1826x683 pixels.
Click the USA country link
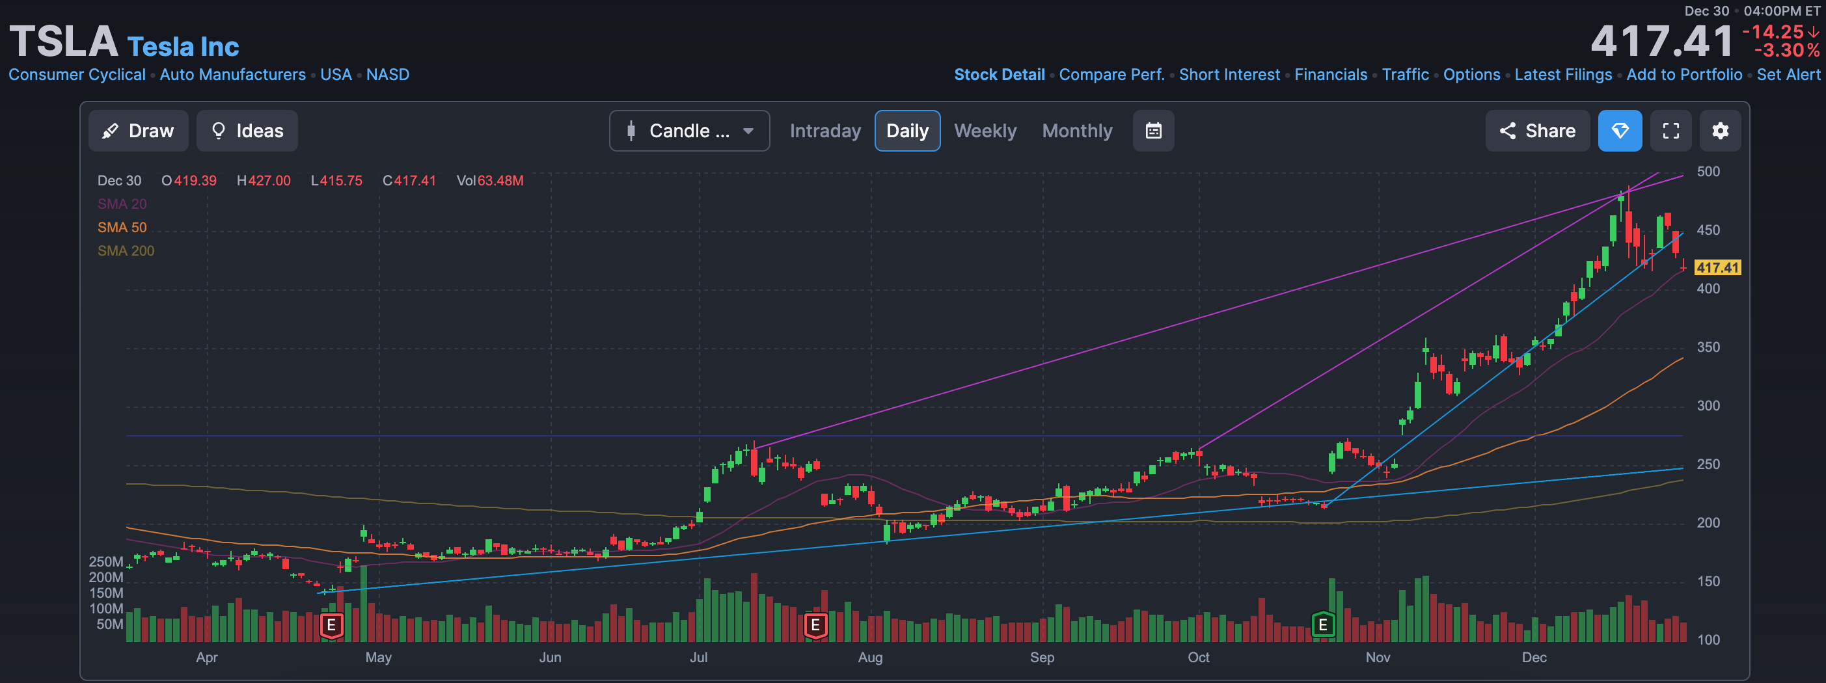click(335, 74)
